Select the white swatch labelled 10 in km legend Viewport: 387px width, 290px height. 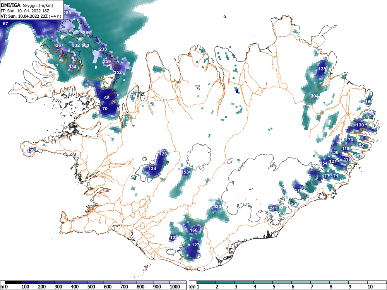pyautogui.click(x=377, y=282)
